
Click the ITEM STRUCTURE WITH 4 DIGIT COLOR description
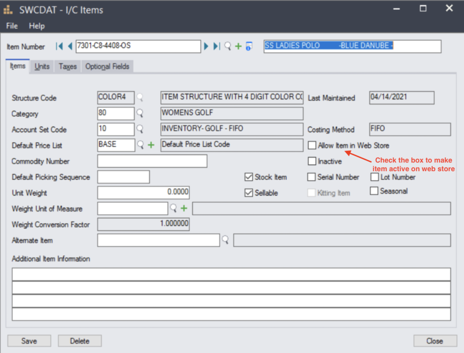coord(232,98)
